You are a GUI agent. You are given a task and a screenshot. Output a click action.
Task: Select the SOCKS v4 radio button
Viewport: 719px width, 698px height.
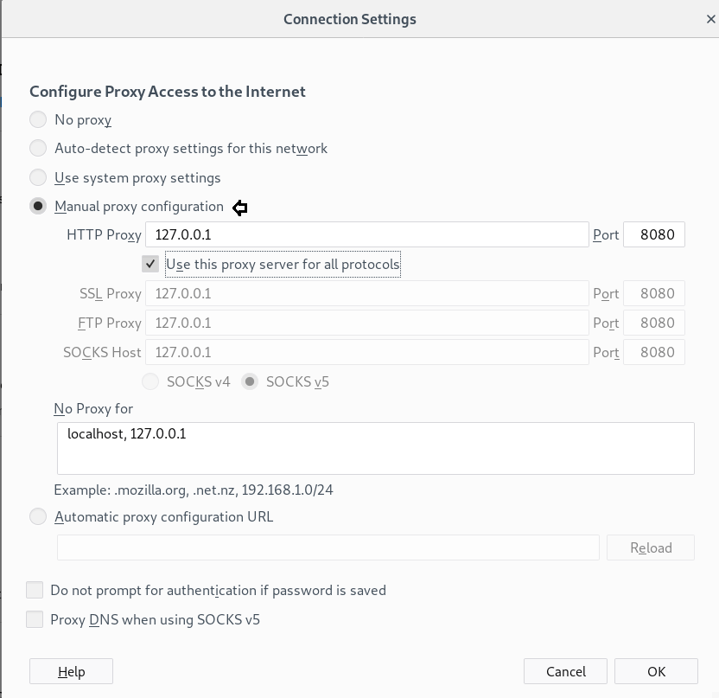pyautogui.click(x=150, y=381)
